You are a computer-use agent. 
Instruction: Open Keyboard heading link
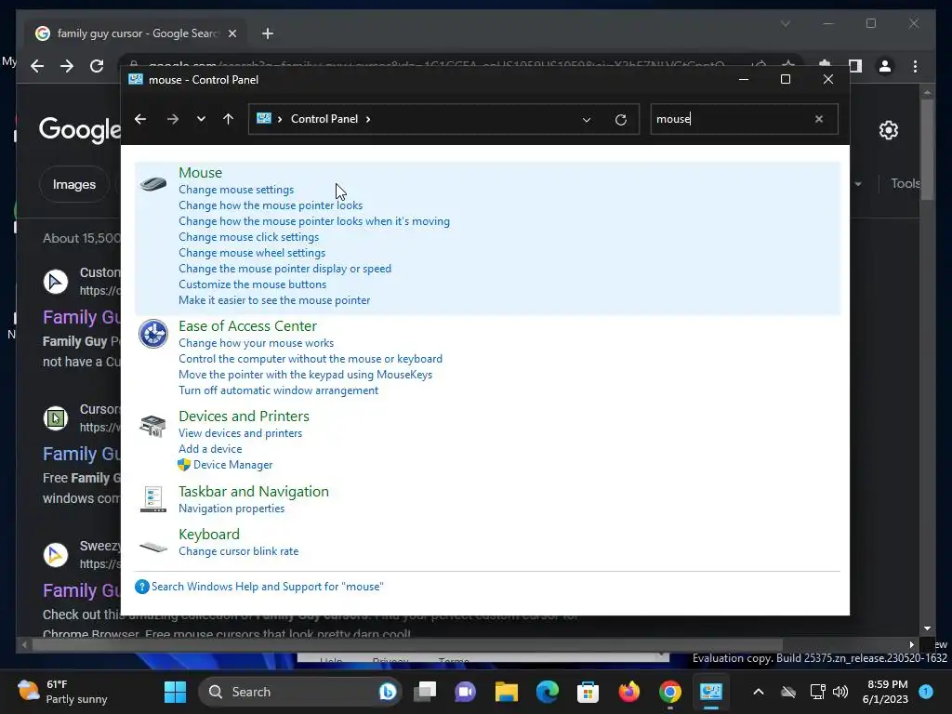[x=209, y=535]
